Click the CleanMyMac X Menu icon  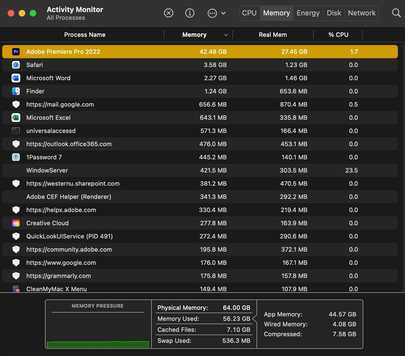[x=16, y=289]
